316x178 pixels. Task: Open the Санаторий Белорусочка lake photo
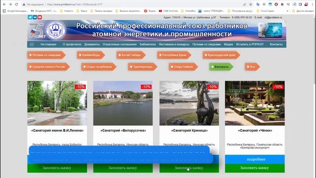coord(123,103)
